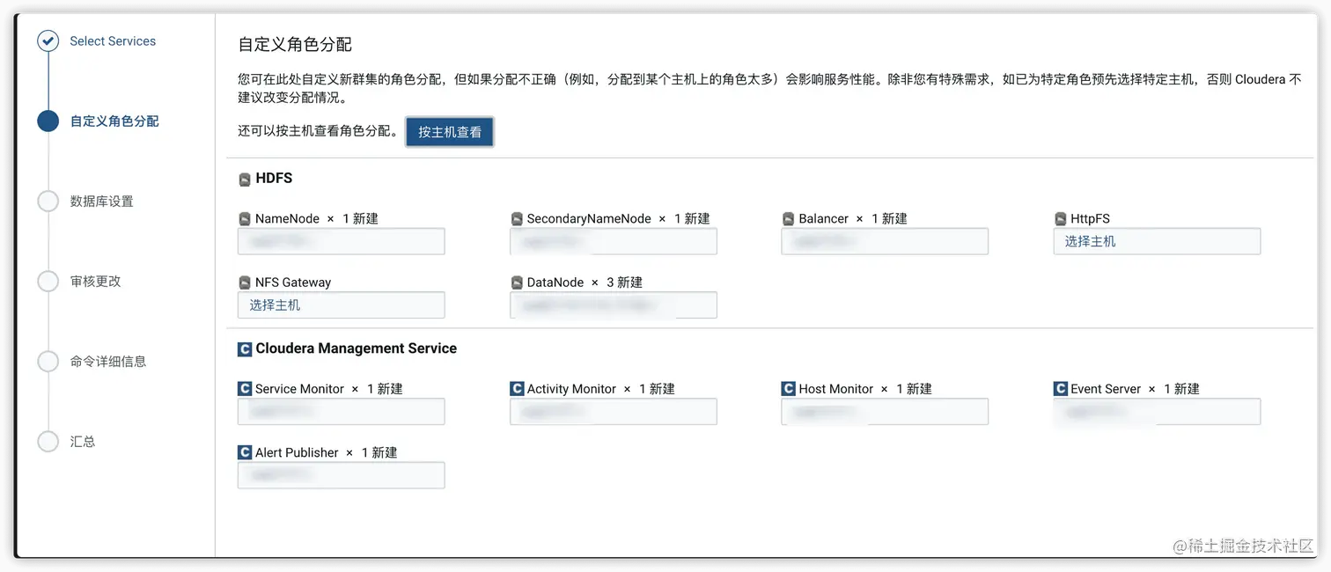Click the Alert Publisher × 1 新建 label

[327, 453]
